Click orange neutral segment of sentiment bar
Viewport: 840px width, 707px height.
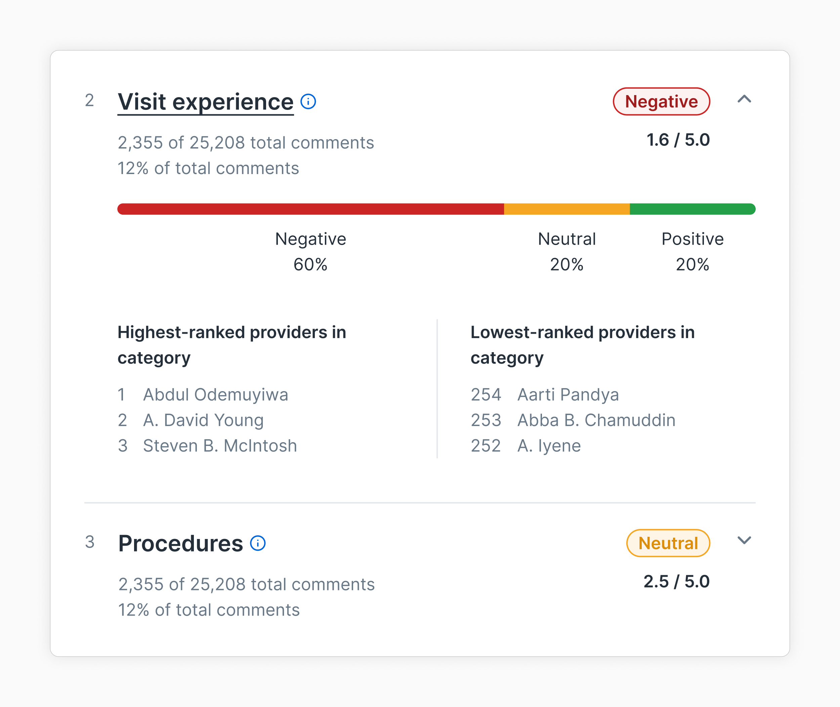pyautogui.click(x=566, y=209)
